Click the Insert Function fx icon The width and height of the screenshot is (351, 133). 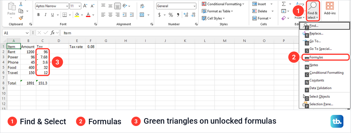click(x=53, y=33)
